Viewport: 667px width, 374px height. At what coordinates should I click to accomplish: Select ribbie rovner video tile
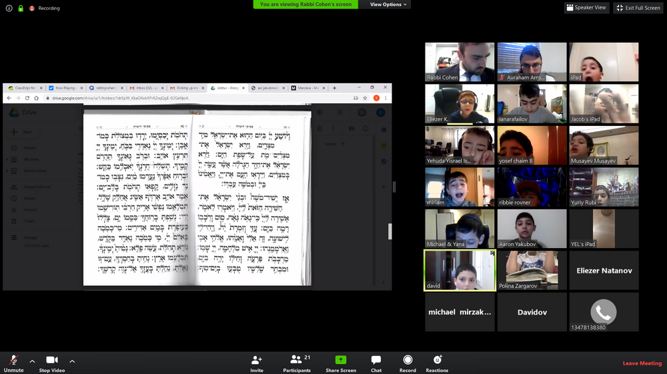[x=532, y=187]
